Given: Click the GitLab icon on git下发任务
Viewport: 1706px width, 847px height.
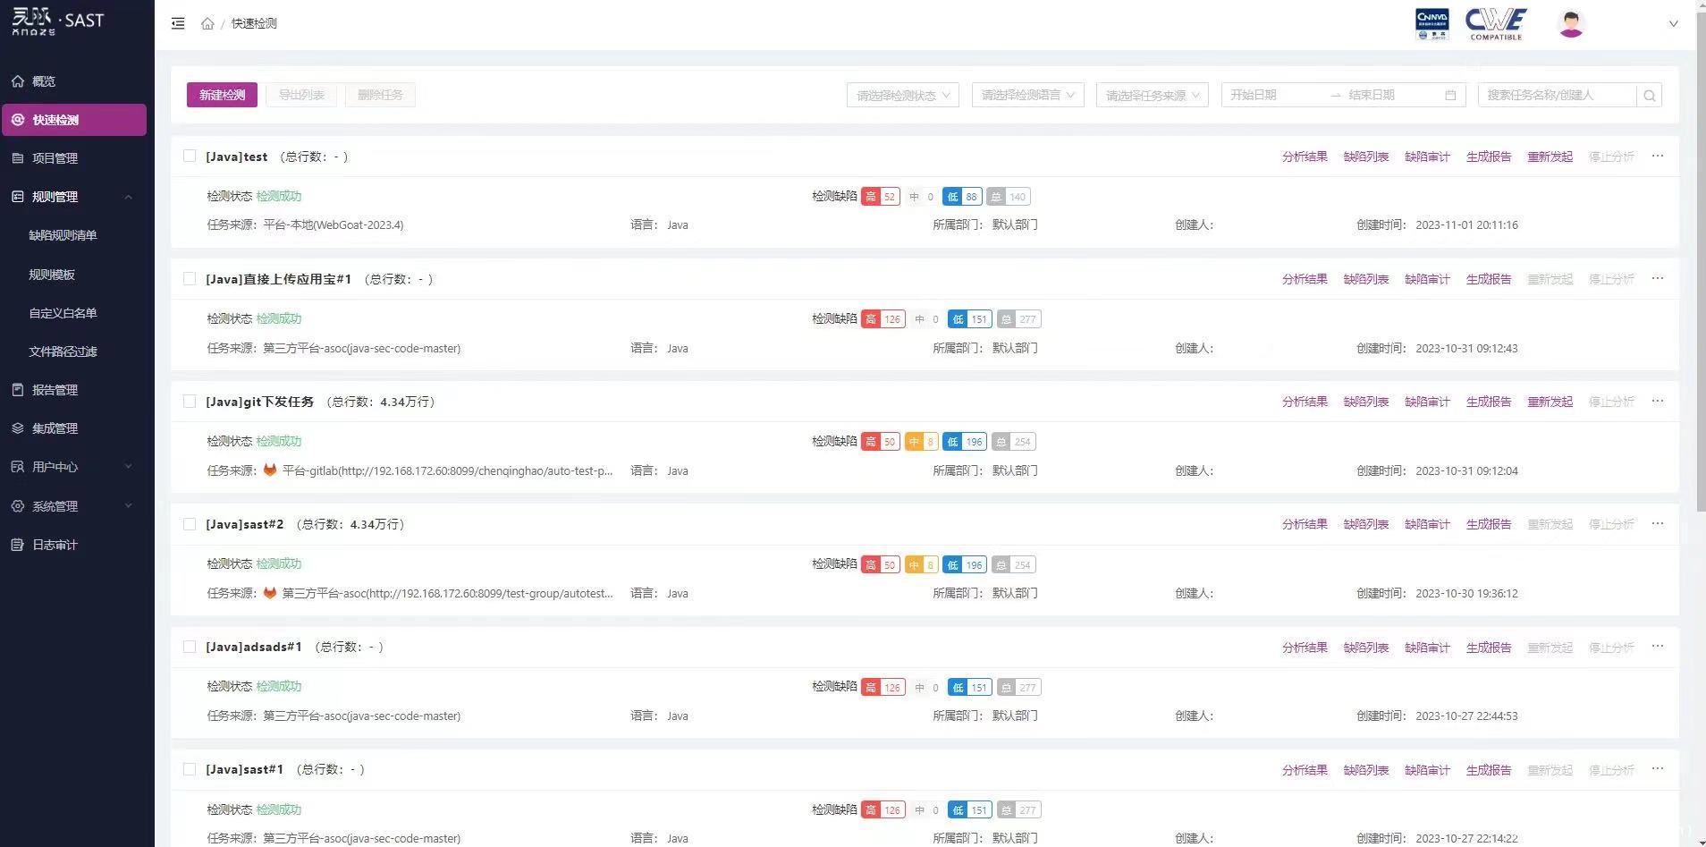Looking at the screenshot, I should click(x=269, y=470).
